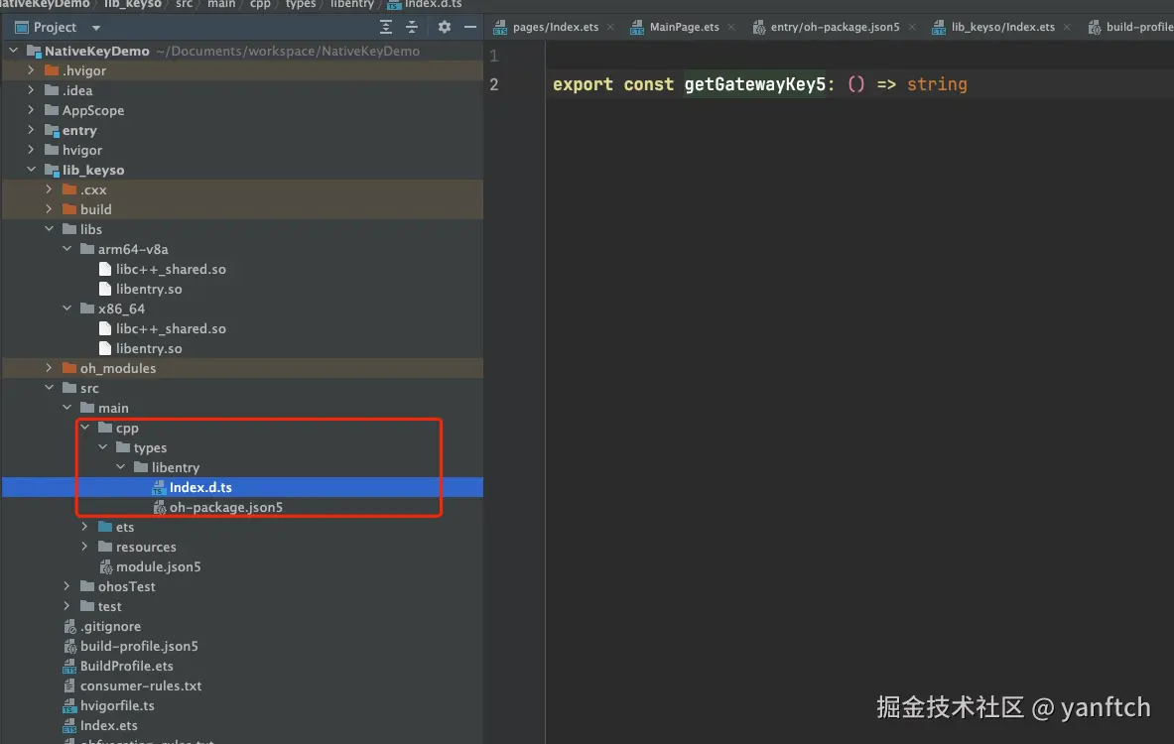The width and height of the screenshot is (1174, 744).
Task: Expand the .hvigor folder arrow
Action: tap(31, 69)
